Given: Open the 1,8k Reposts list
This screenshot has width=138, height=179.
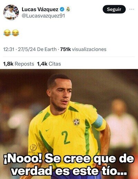Looking at the screenshot, I should (x=19, y=64).
